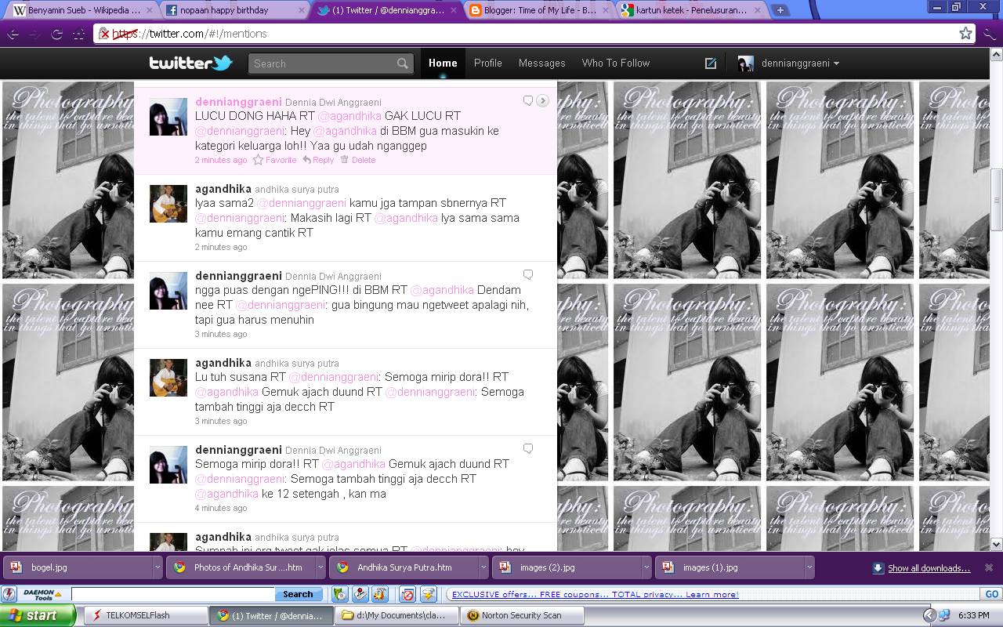This screenshot has width=1003, height=627.
Task: Open Norton Security Scan taskbar item
Action: (x=522, y=615)
